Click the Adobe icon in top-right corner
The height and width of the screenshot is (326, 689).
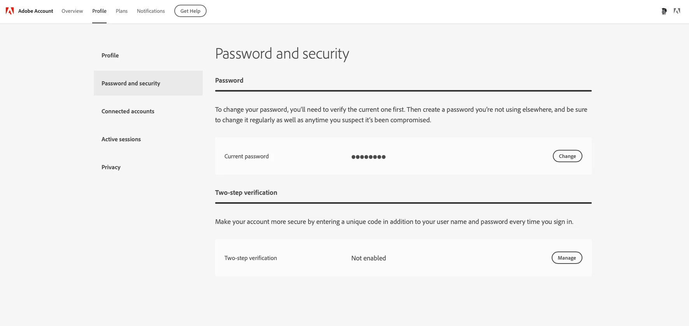click(677, 11)
